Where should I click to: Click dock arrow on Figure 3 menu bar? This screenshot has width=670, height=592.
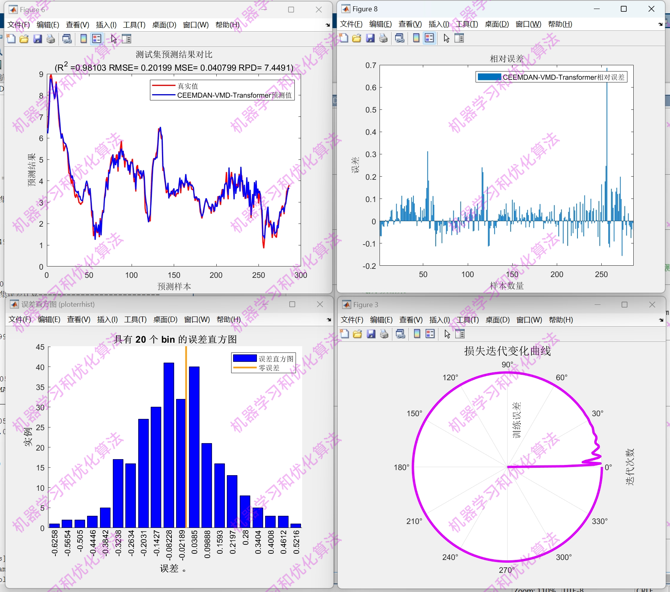661,320
